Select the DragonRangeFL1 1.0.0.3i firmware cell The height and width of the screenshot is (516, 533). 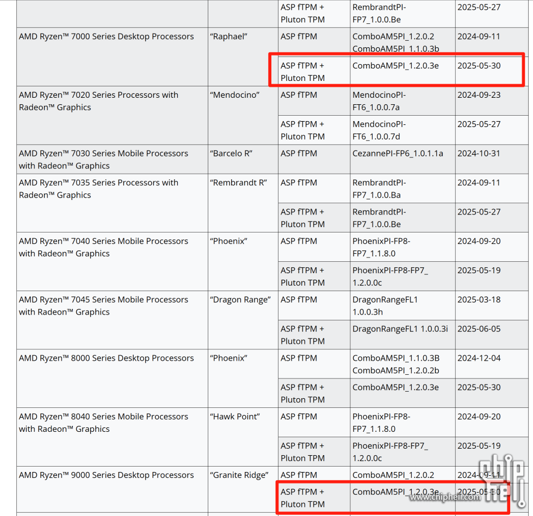(403, 335)
